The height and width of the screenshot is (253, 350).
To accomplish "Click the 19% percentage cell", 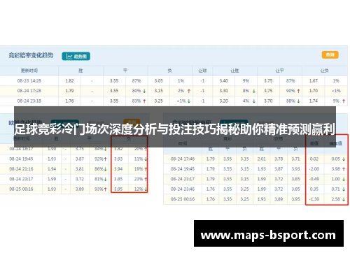I will [x=139, y=169].
